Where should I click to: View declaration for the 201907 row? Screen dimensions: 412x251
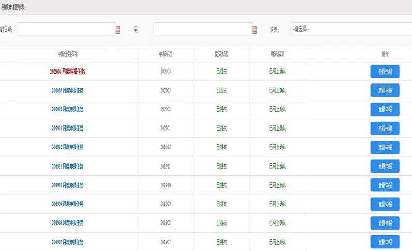coord(384,242)
